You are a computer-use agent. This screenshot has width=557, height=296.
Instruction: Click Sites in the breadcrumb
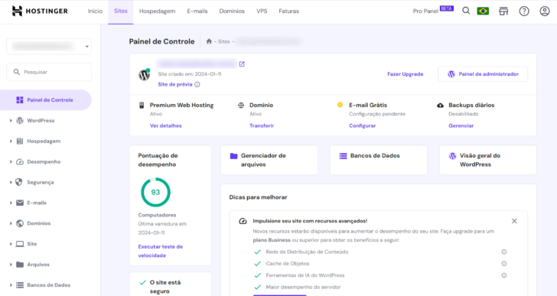pos(223,41)
